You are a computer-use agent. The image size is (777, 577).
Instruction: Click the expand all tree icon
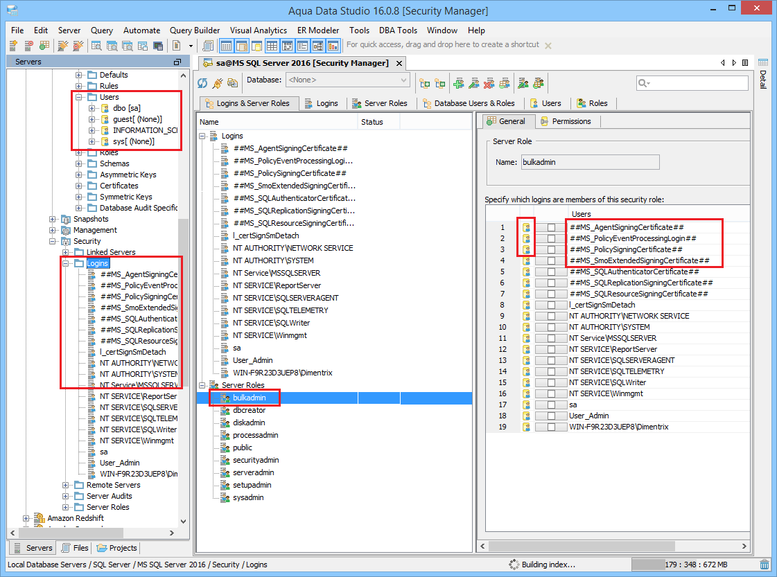425,83
